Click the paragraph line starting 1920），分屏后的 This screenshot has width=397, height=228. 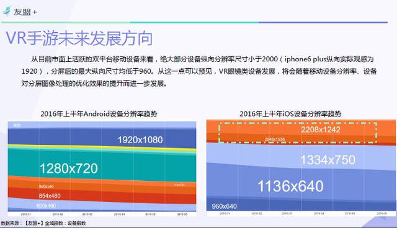(199, 71)
